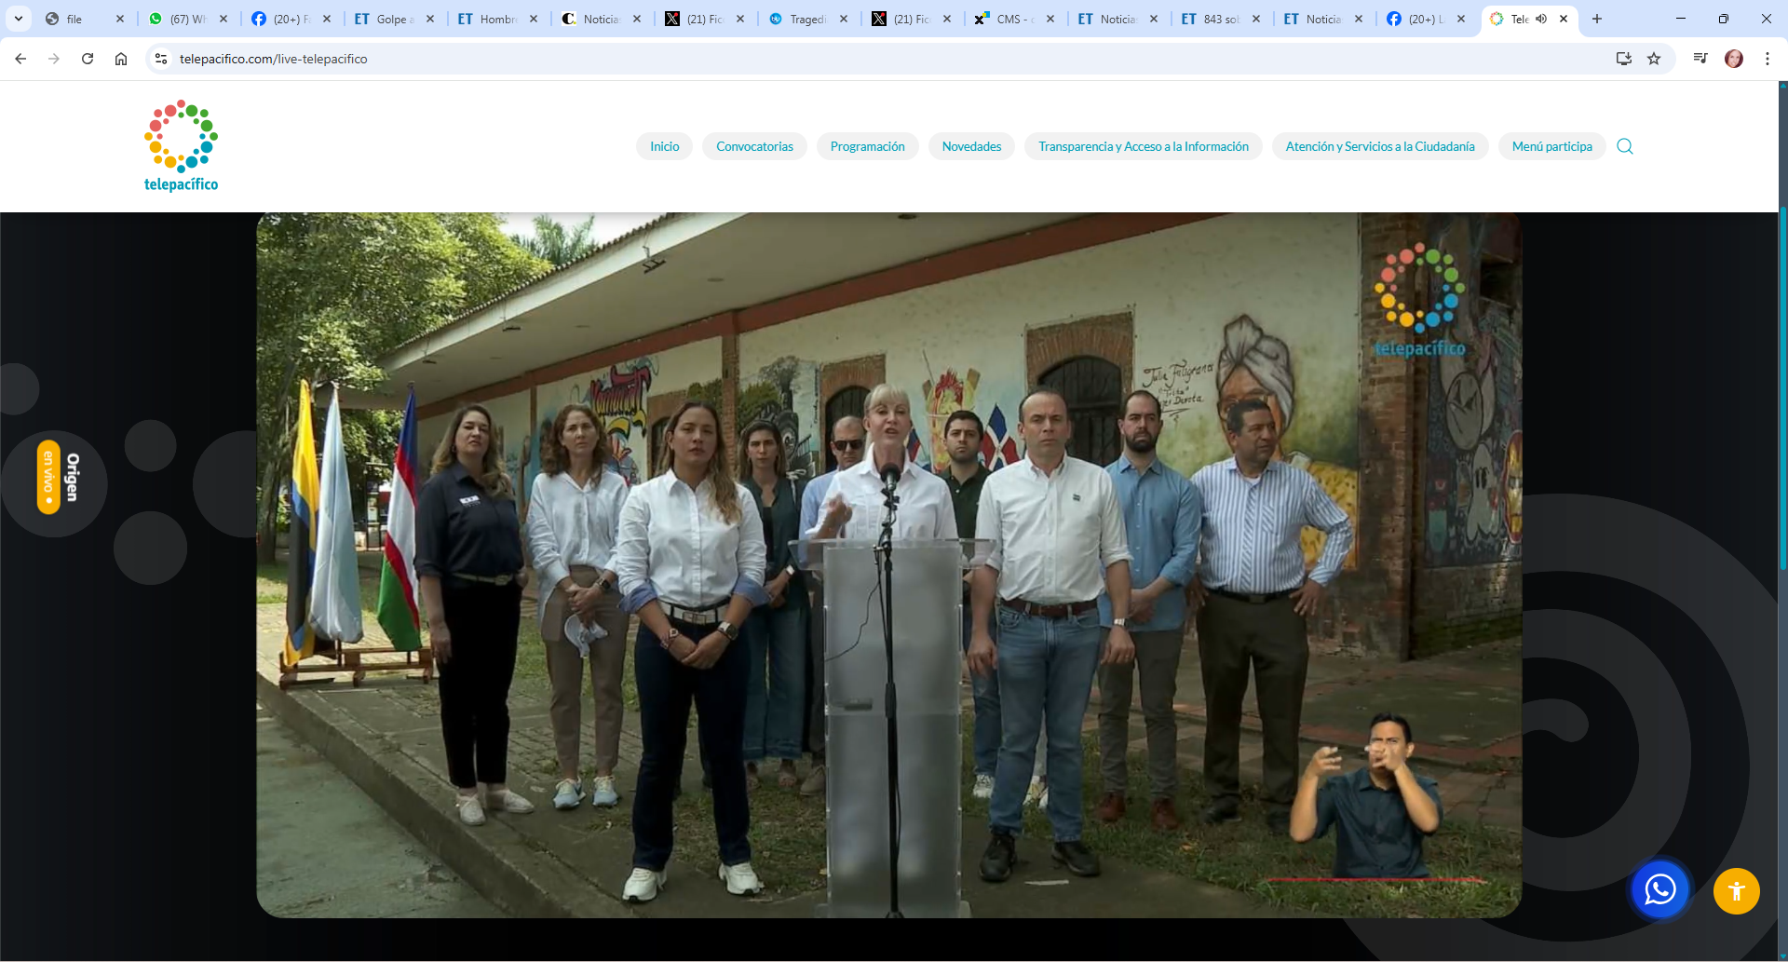
Task: Open the yellow accessibility widget button
Action: (1736, 891)
